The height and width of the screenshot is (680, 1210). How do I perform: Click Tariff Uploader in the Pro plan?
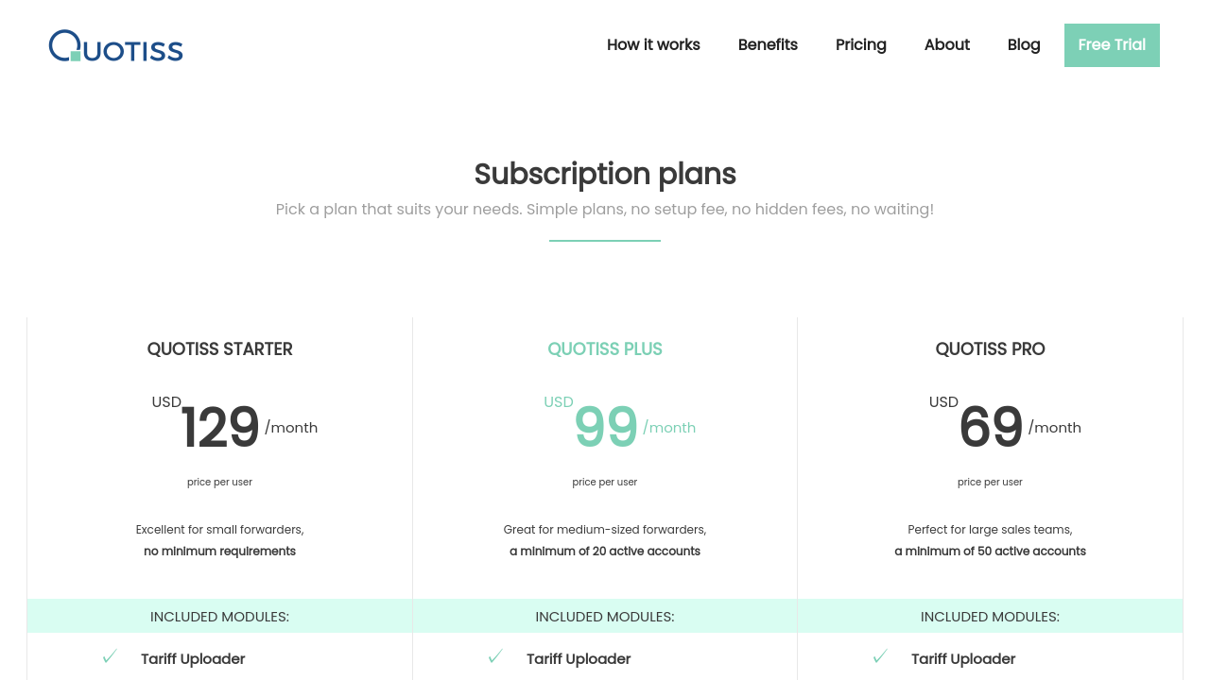click(963, 659)
